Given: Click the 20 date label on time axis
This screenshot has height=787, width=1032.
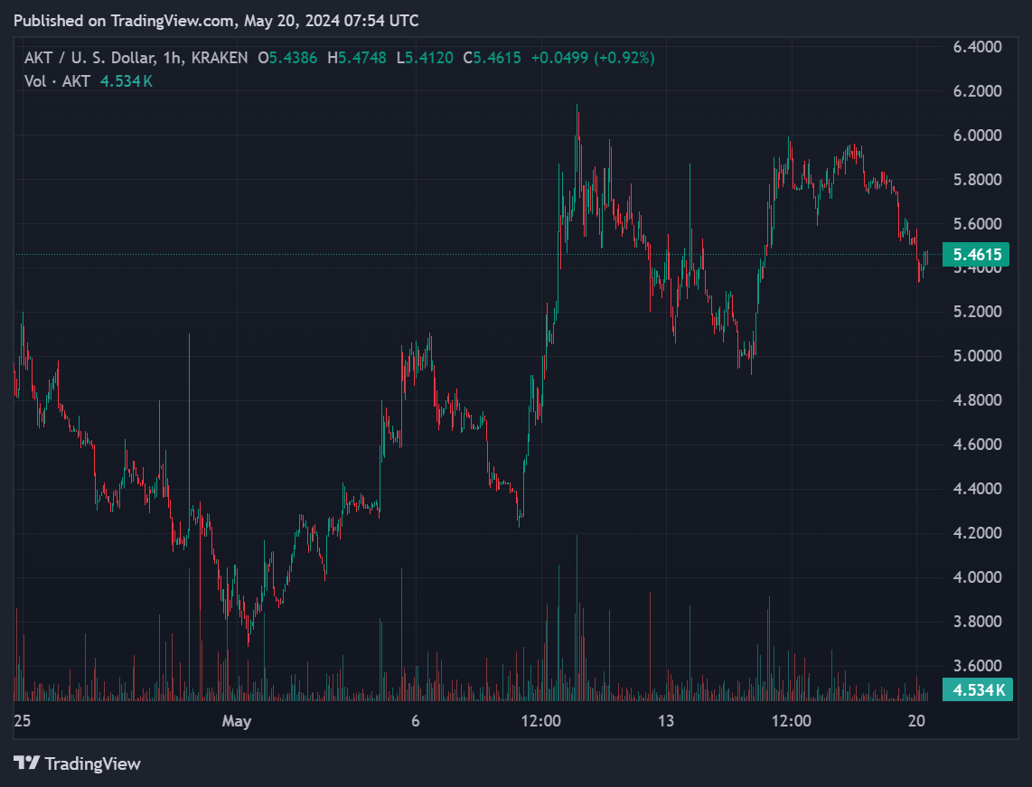Looking at the screenshot, I should coord(916,721).
